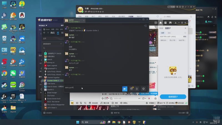Screen dimensions: 222x125
Task: Open the 娱乐 tab in YY main window
Action: tap(100, 16)
